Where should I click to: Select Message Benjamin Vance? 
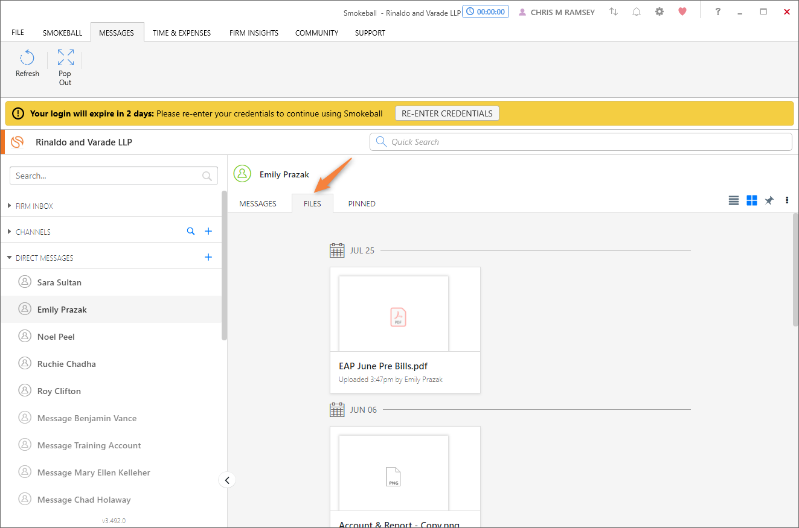[111, 418]
